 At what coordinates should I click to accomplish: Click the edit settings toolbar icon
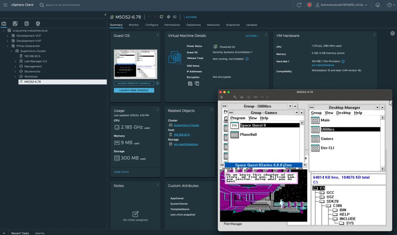pos(168,17)
